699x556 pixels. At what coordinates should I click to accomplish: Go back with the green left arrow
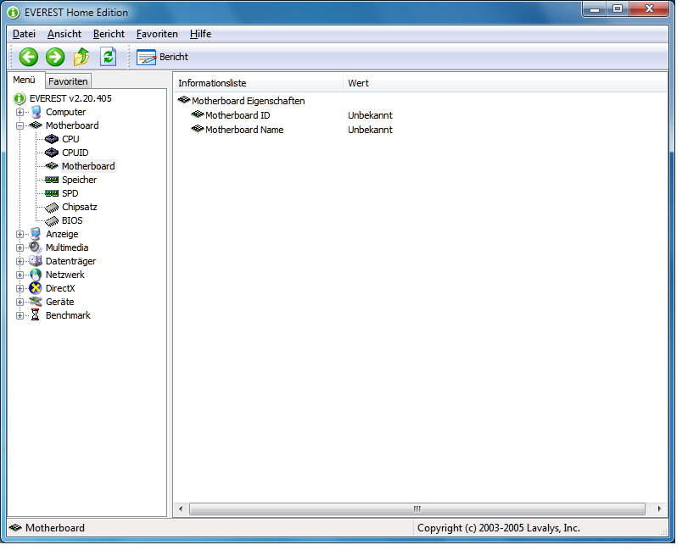click(29, 57)
